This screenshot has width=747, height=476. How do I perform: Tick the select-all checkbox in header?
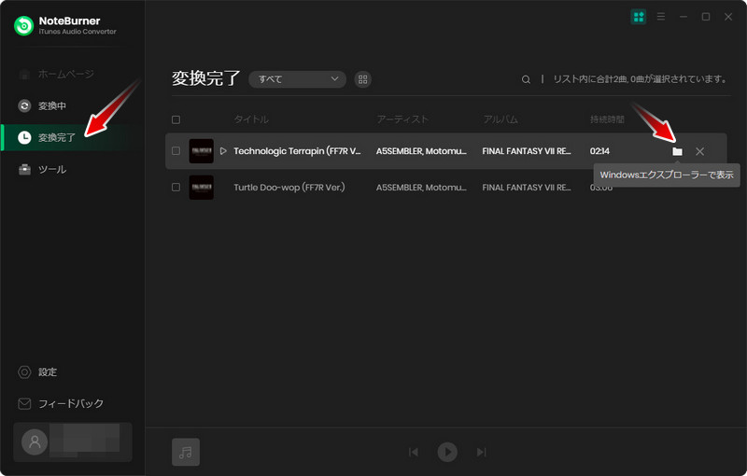coord(176,119)
